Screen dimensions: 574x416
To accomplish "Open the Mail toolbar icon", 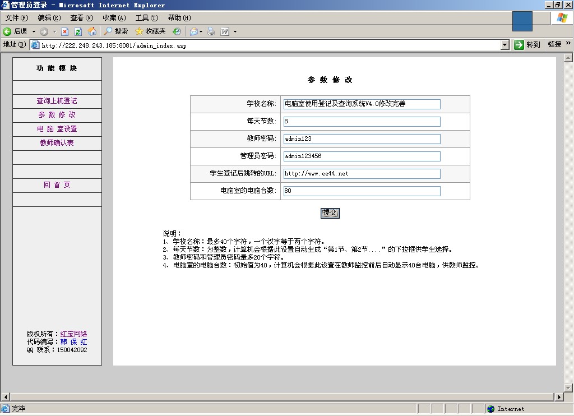I will click(x=194, y=31).
